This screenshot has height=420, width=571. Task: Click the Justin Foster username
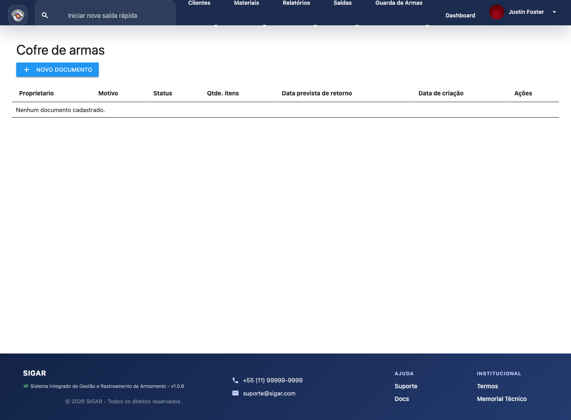click(526, 12)
